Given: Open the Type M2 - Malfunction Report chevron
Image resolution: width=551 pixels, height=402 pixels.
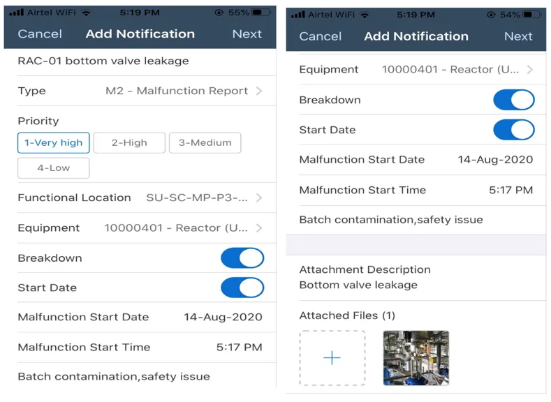Looking at the screenshot, I should coord(259,91).
